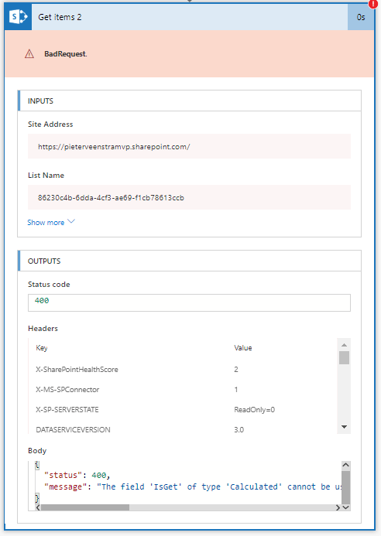Click the 0s duration badge
This screenshot has width=381, height=536.
pos(361,17)
